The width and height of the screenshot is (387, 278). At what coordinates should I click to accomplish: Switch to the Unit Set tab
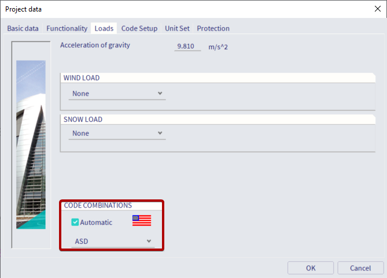point(177,28)
